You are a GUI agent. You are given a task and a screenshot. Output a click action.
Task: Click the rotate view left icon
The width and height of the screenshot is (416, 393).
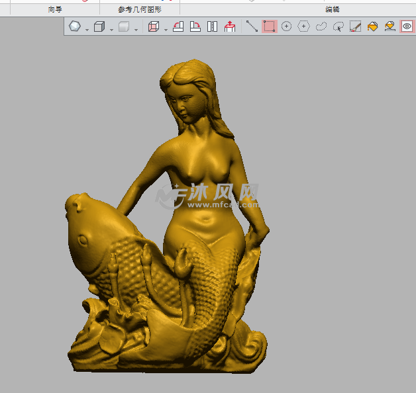(178, 26)
